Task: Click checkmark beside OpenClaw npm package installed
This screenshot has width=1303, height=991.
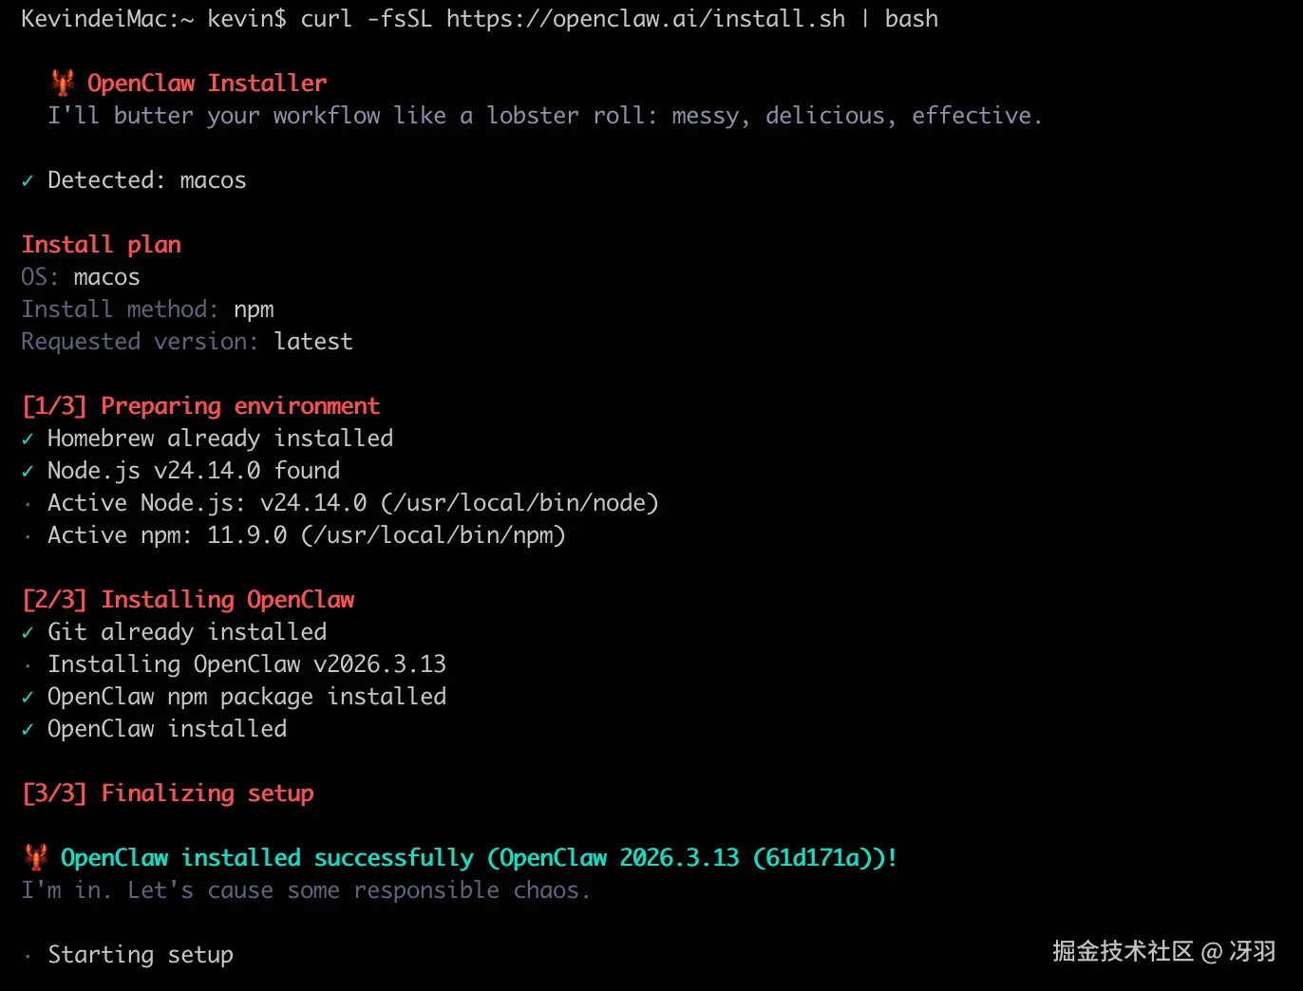Action: click(28, 697)
